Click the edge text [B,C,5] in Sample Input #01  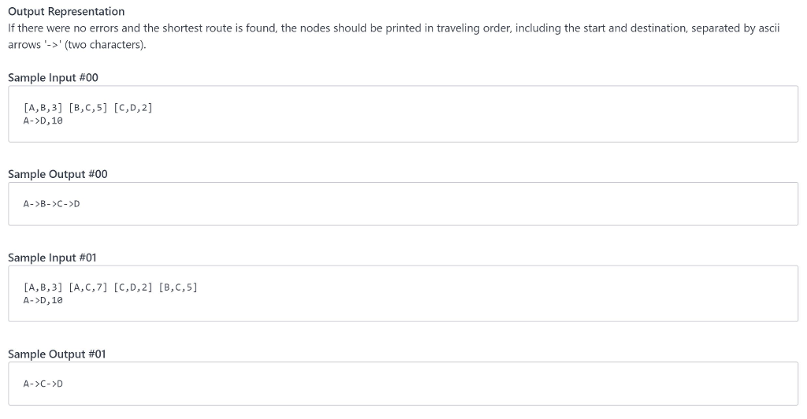178,287
